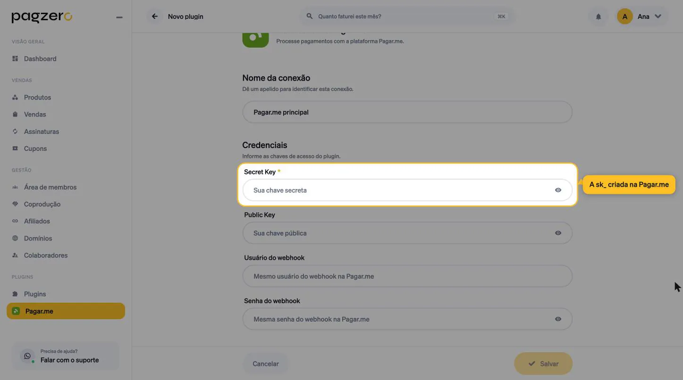This screenshot has height=380, width=683.
Task: Show the Secret Key value with eye icon
Action: 558,190
